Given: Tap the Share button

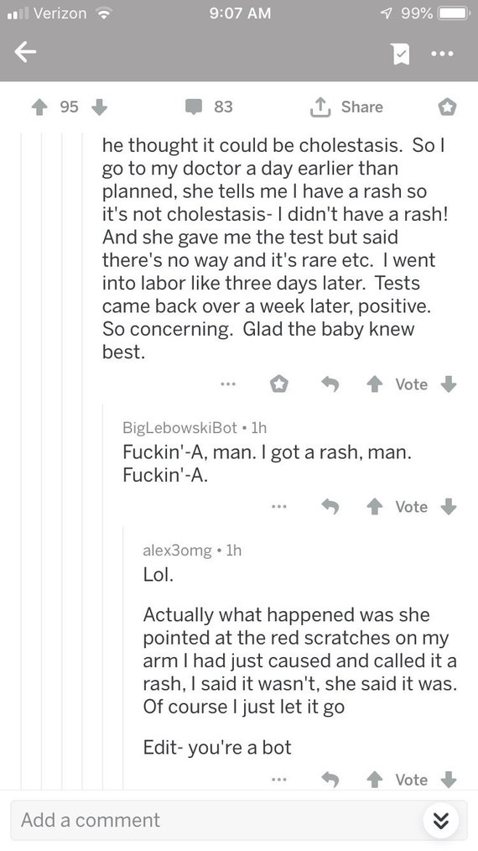Looking at the screenshot, I should tap(346, 107).
